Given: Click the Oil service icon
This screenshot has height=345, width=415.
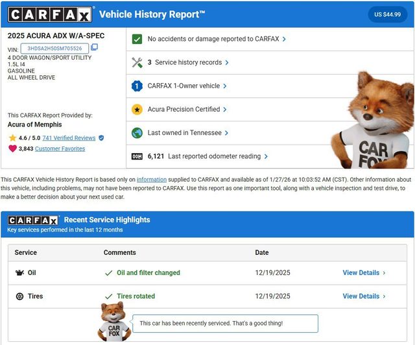Looking at the screenshot, I should [x=19, y=273].
